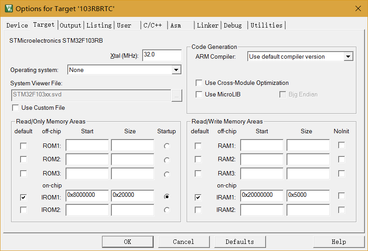Open the Help button
368x251 pixels.
tap(339, 242)
